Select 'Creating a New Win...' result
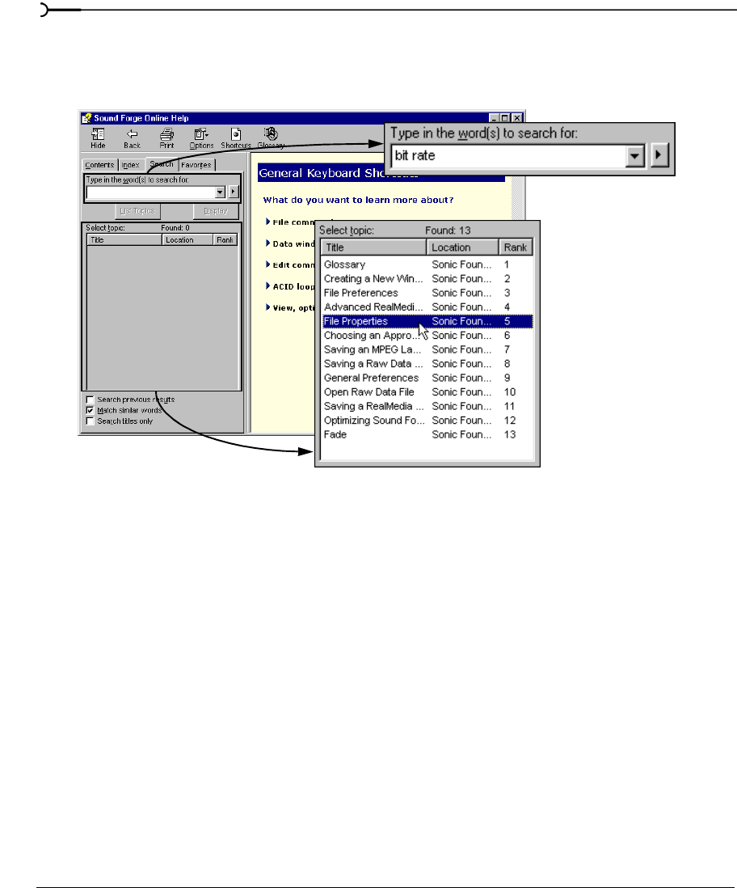737x888 pixels. tap(427, 279)
